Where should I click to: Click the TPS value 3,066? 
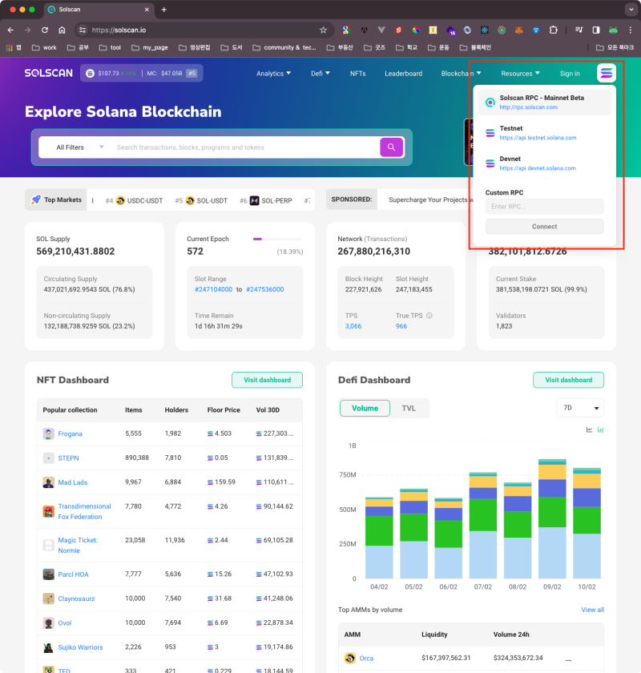point(353,326)
